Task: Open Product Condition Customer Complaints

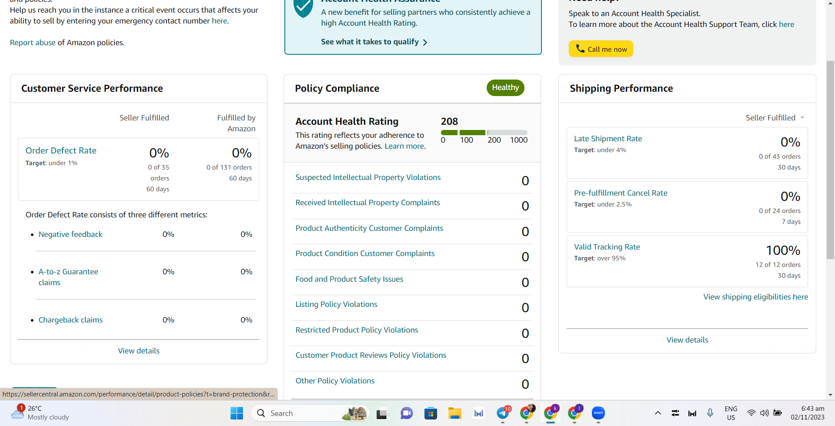Action: [x=365, y=253]
